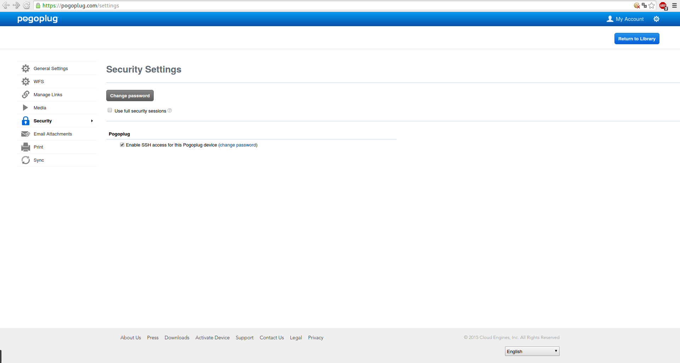Click the General Settings gear icon
The width and height of the screenshot is (680, 363).
click(x=25, y=68)
